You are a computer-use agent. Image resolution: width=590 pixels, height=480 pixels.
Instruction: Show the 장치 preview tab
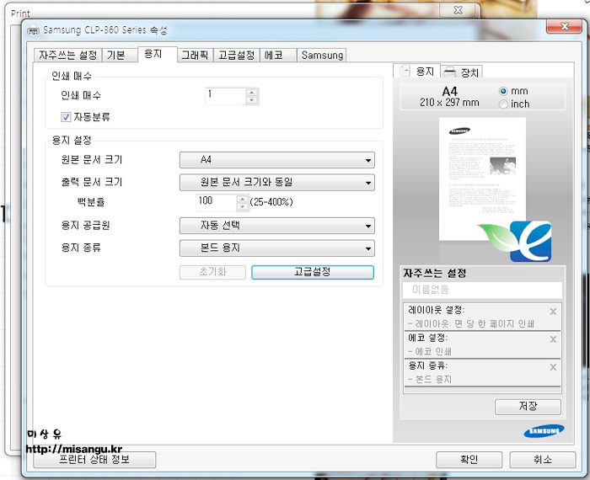(462, 72)
